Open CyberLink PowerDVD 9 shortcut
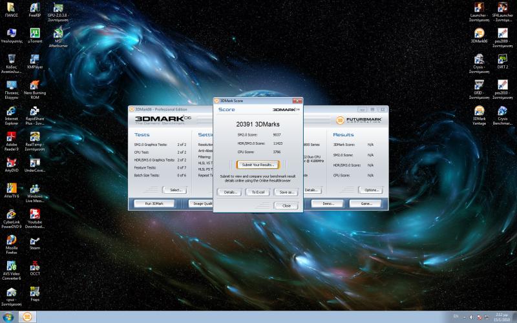 click(12, 219)
